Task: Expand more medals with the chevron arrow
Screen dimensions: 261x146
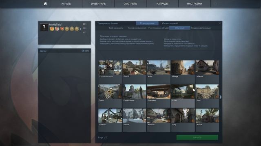Action: (x=80, y=29)
